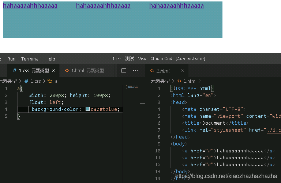The image size is (281, 183).
Task: Click the anchor tag on HTML line 12
Action: [228, 165]
